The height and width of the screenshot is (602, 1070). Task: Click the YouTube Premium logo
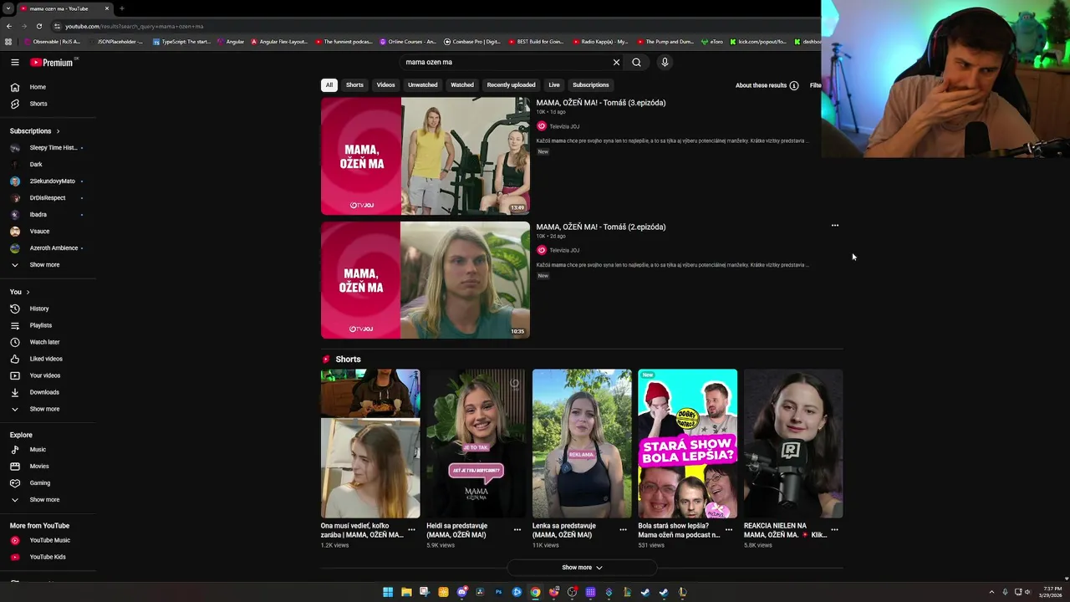pyautogui.click(x=52, y=62)
